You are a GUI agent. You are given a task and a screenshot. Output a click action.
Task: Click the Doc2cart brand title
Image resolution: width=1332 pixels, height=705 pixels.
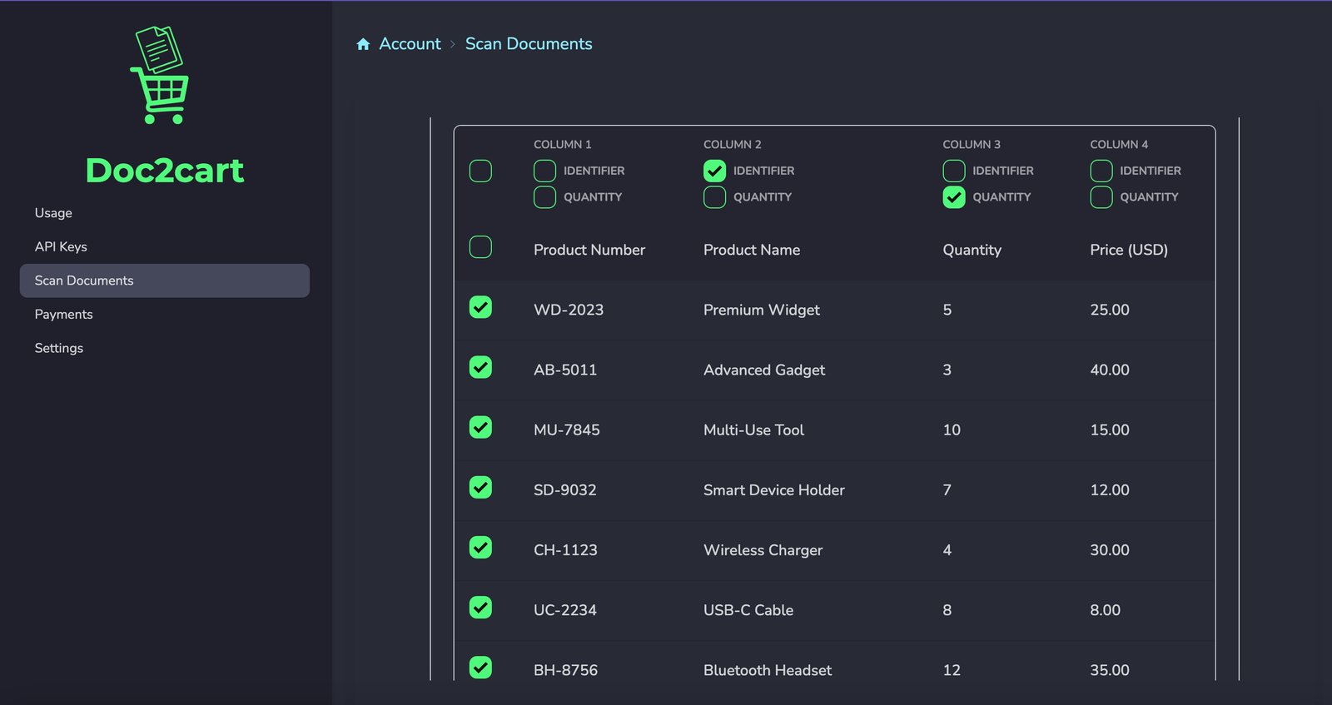click(165, 171)
